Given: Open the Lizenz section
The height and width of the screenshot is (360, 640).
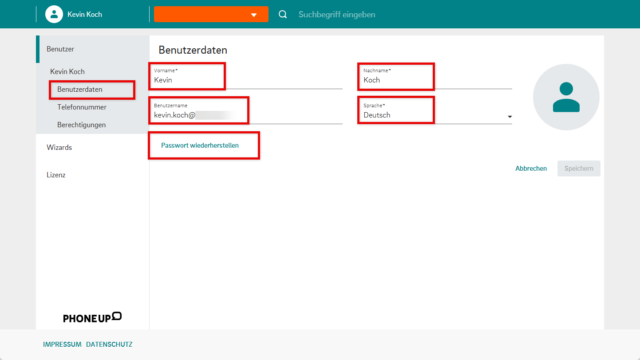Looking at the screenshot, I should pos(56,175).
